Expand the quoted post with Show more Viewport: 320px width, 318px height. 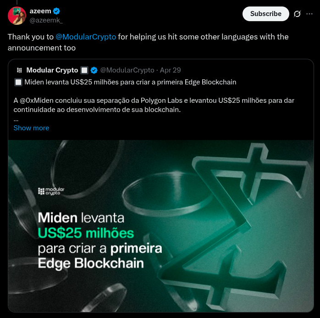(32, 128)
